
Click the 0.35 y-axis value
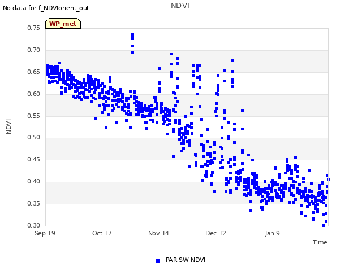point(33,203)
